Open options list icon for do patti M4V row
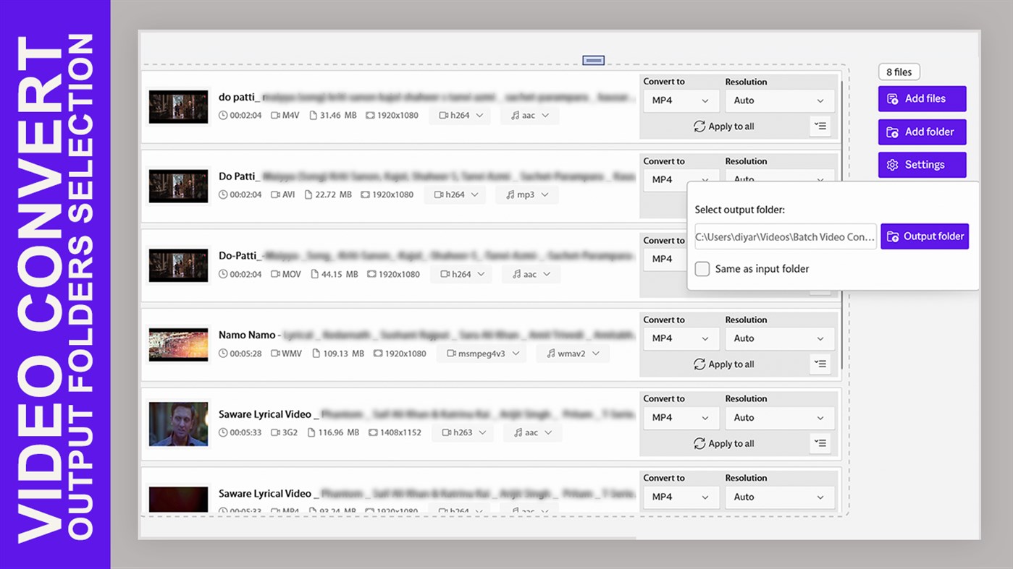 [x=820, y=127]
